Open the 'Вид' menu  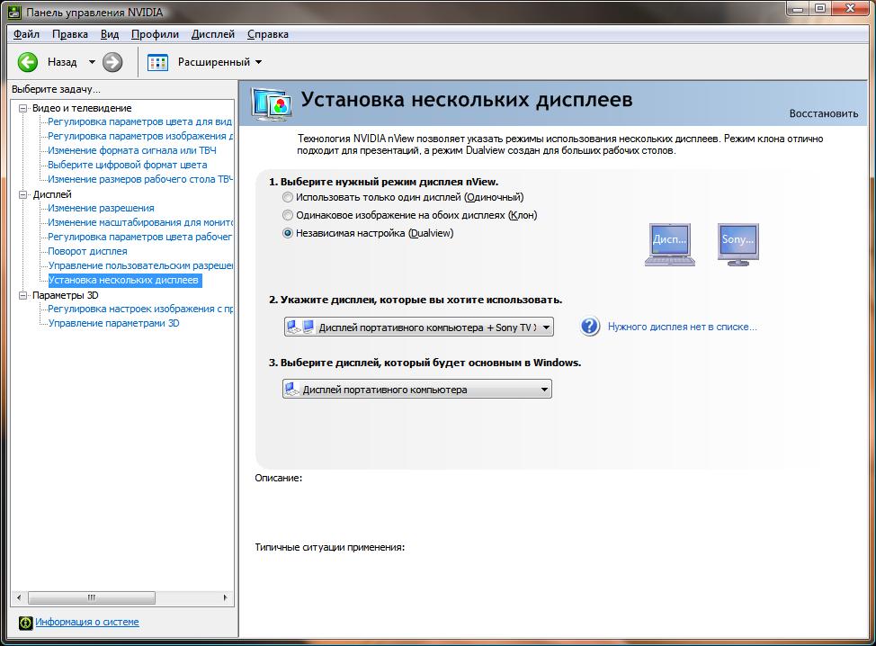pos(110,34)
